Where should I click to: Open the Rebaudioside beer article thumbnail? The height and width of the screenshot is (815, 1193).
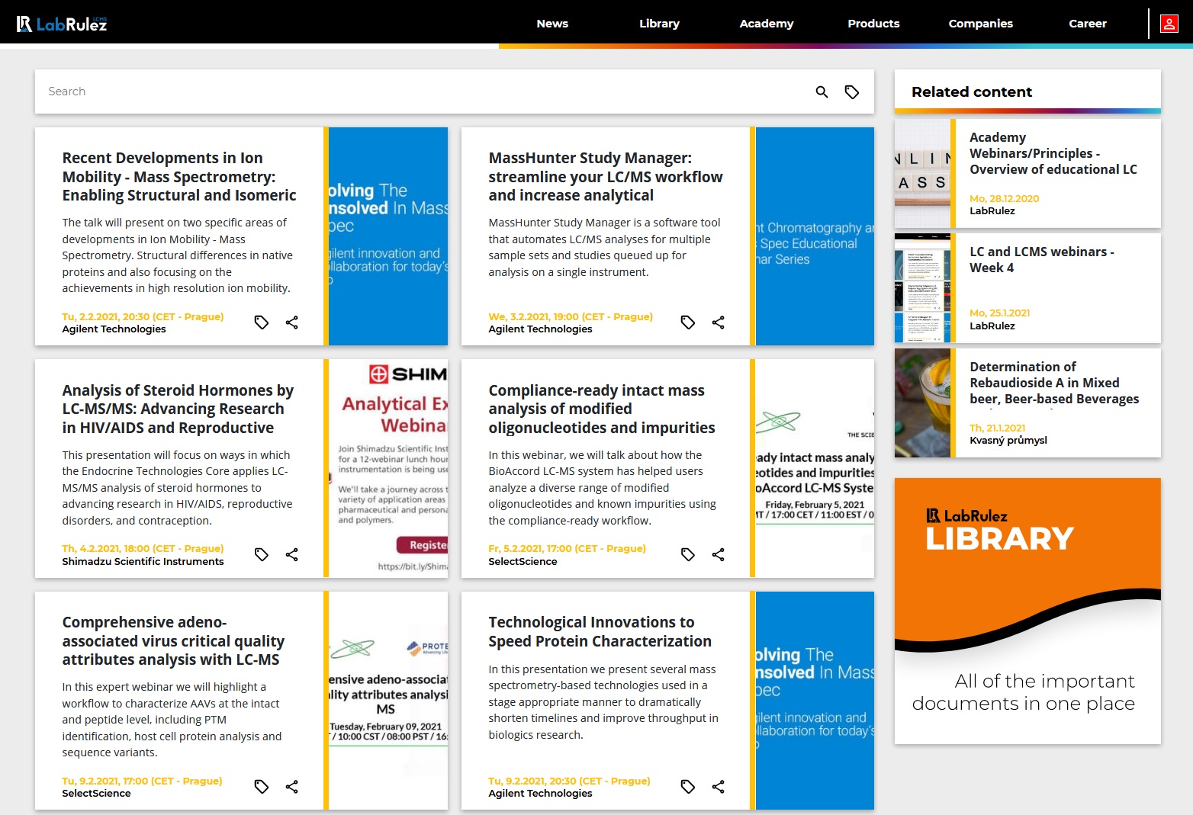(922, 403)
